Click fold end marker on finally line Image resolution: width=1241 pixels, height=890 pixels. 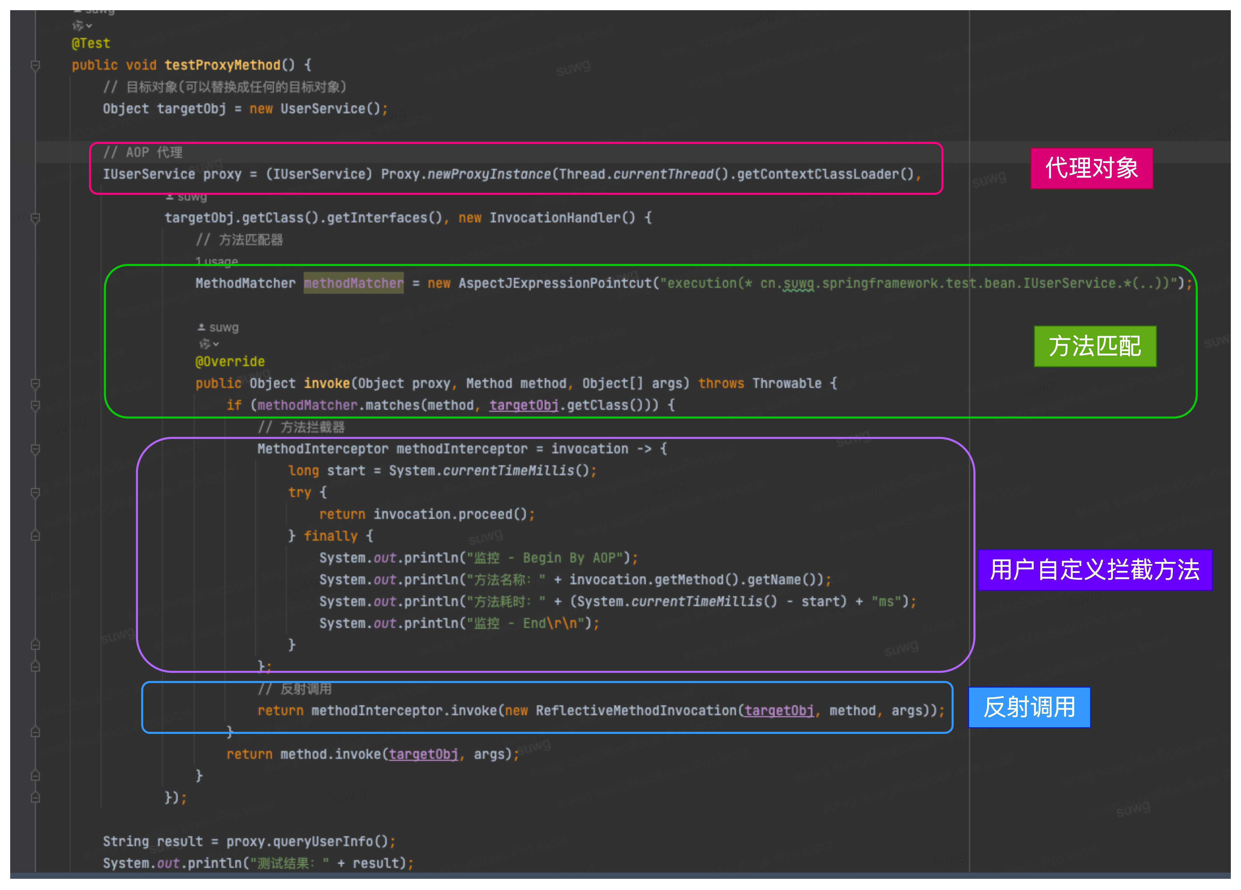pos(36,536)
